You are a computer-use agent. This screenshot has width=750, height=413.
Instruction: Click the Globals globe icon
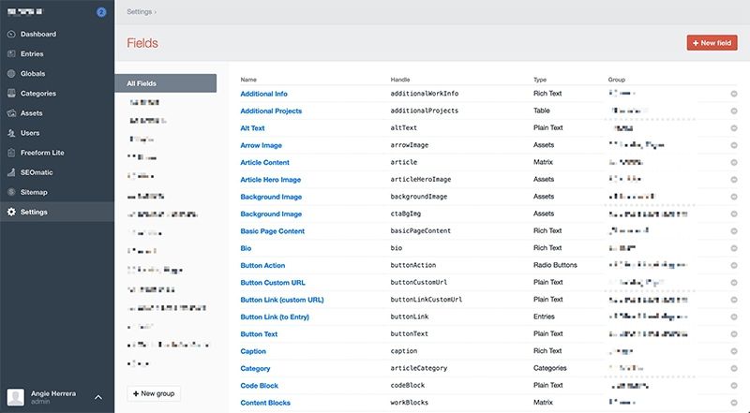coord(11,74)
